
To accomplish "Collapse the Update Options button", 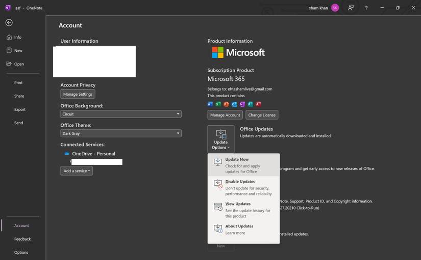I will point(221,139).
